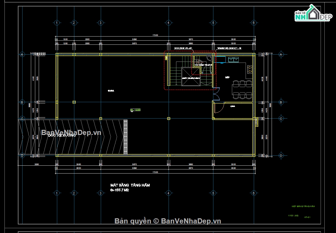The height and width of the screenshot is (233, 336).
Task: Click the Bản Vẽ Nhà Đẹp logo
Action: 312,14
